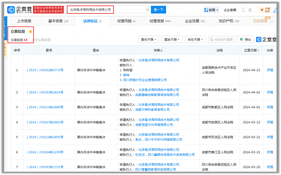Open 四川智慧宫教育科技有限公司 link
281x175 pixels.
tap(155, 169)
